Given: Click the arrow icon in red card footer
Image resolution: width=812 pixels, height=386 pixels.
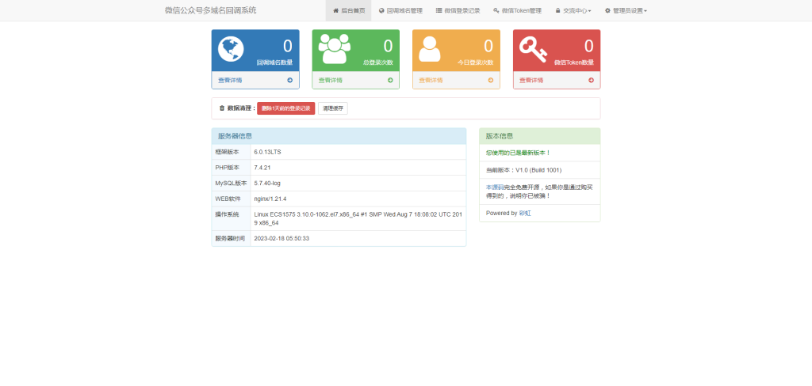Looking at the screenshot, I should click(x=591, y=80).
